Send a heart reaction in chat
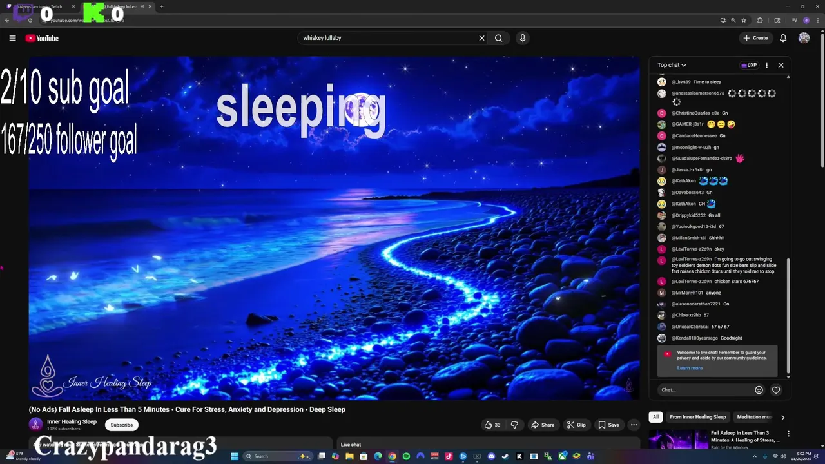Image resolution: width=825 pixels, height=464 pixels. pyautogui.click(x=776, y=389)
